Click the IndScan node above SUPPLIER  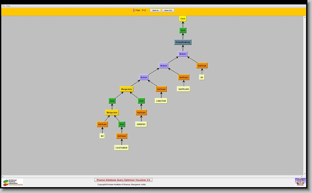(x=184, y=77)
